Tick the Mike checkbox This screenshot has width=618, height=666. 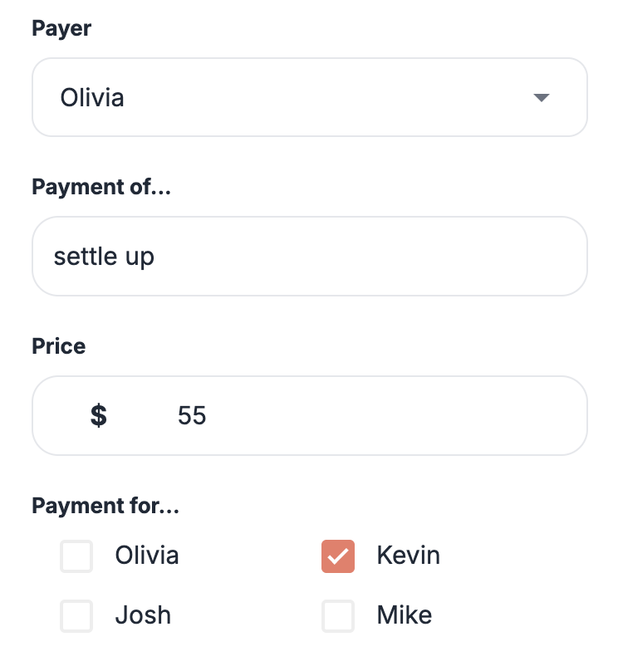click(338, 616)
